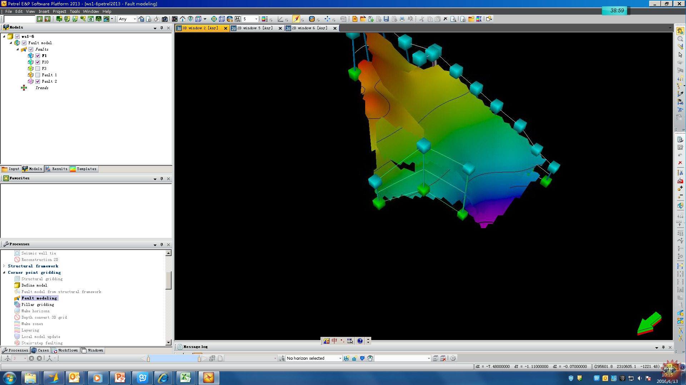Click the Define model process icon
The width and height of the screenshot is (686, 385).
pyautogui.click(x=17, y=285)
